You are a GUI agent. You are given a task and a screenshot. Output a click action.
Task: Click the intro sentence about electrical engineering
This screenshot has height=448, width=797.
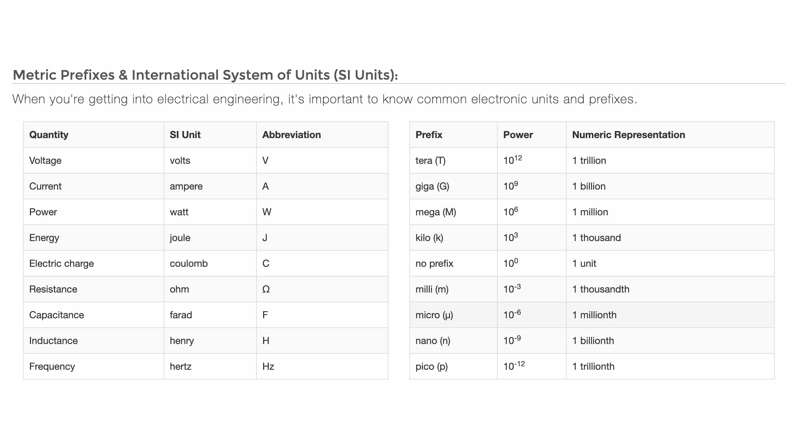[x=324, y=99]
